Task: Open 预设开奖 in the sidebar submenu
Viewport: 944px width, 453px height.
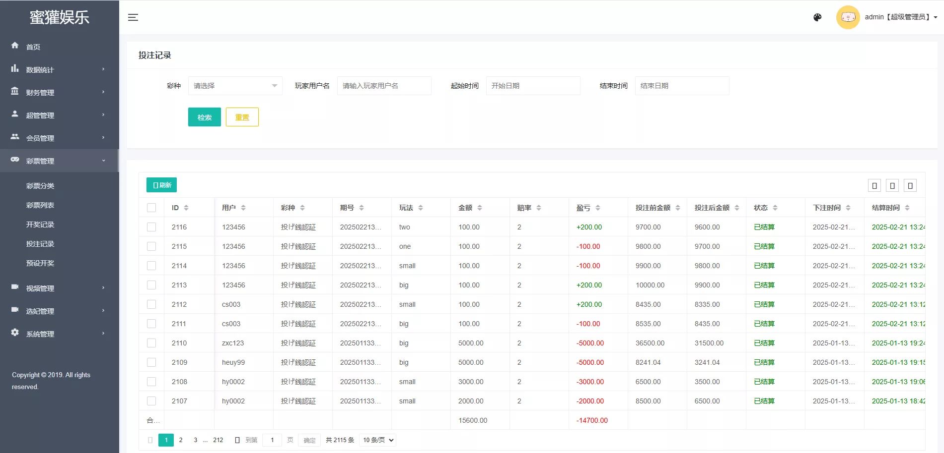Action: point(40,263)
